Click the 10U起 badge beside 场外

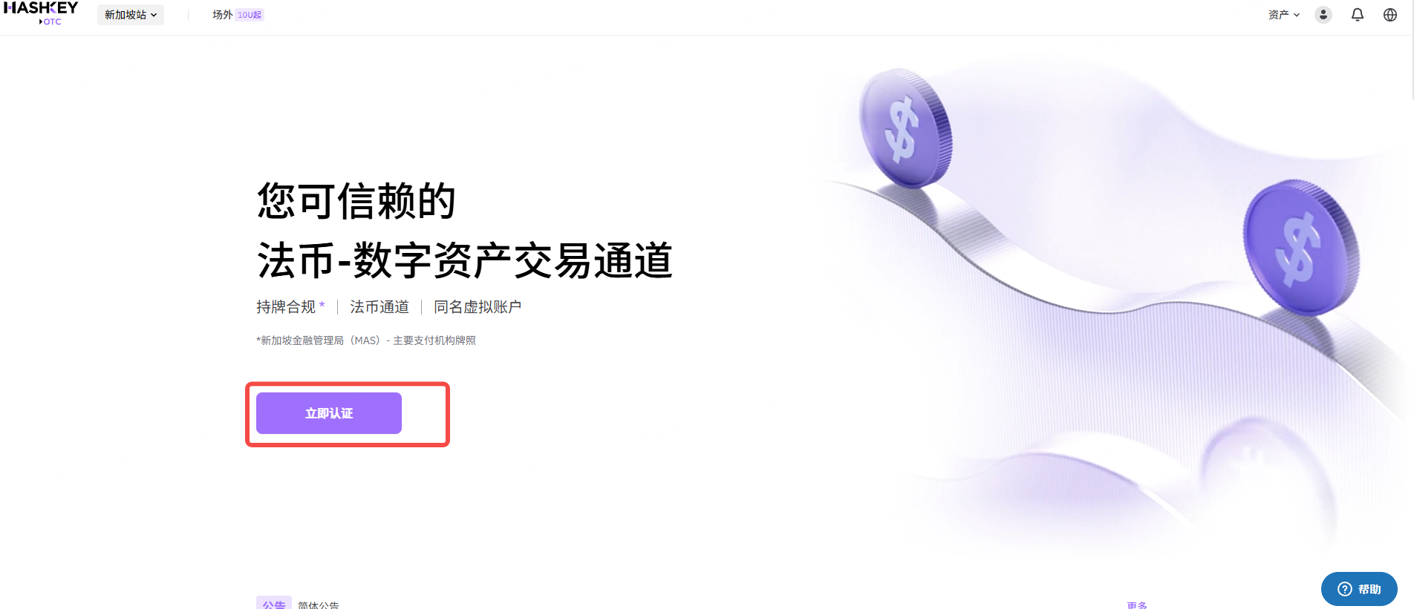coord(250,15)
